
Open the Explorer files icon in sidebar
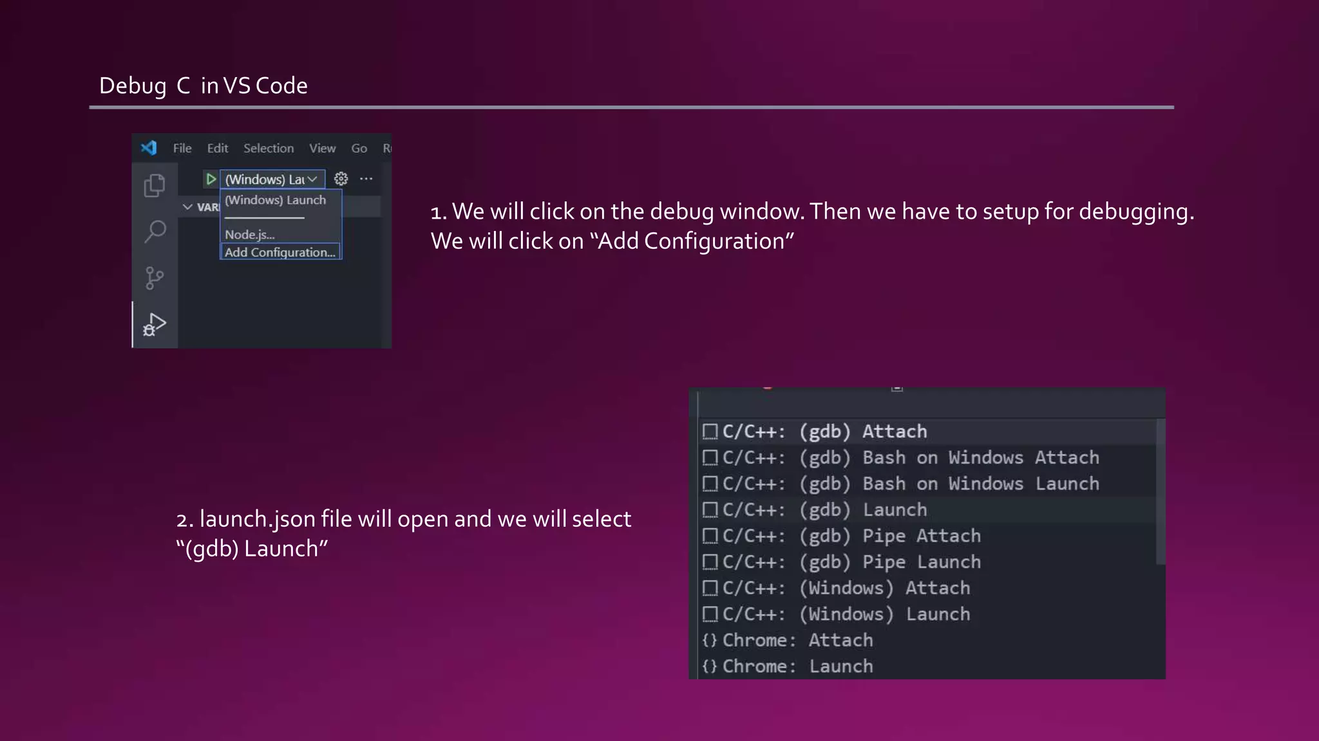[155, 185]
